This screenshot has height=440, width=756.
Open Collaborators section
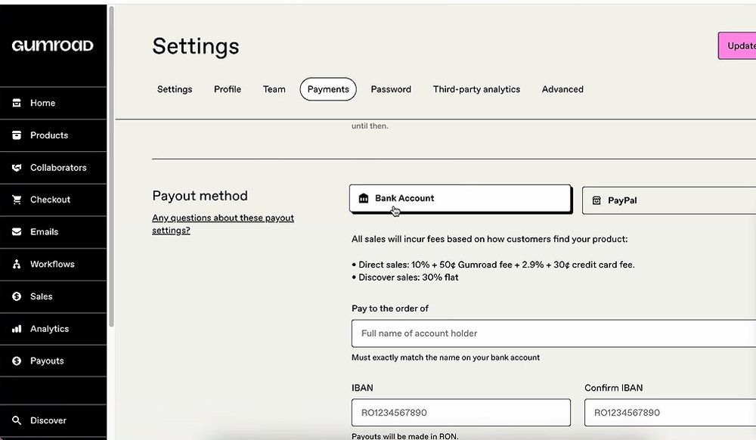coord(53,167)
